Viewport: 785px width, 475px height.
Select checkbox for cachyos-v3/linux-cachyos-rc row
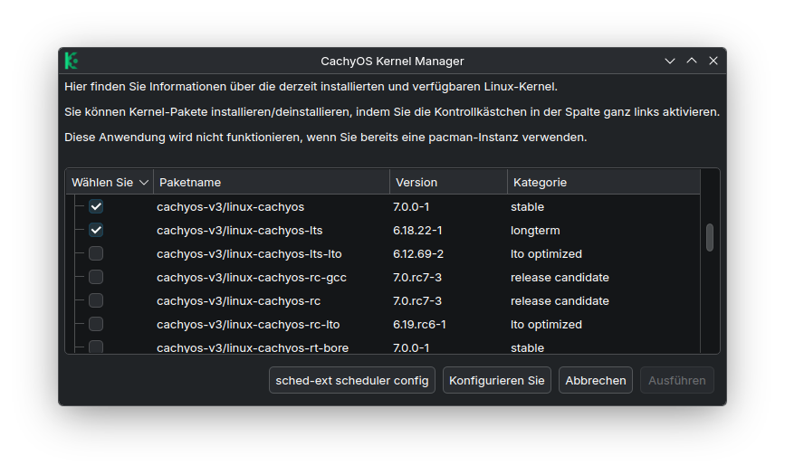click(x=96, y=300)
